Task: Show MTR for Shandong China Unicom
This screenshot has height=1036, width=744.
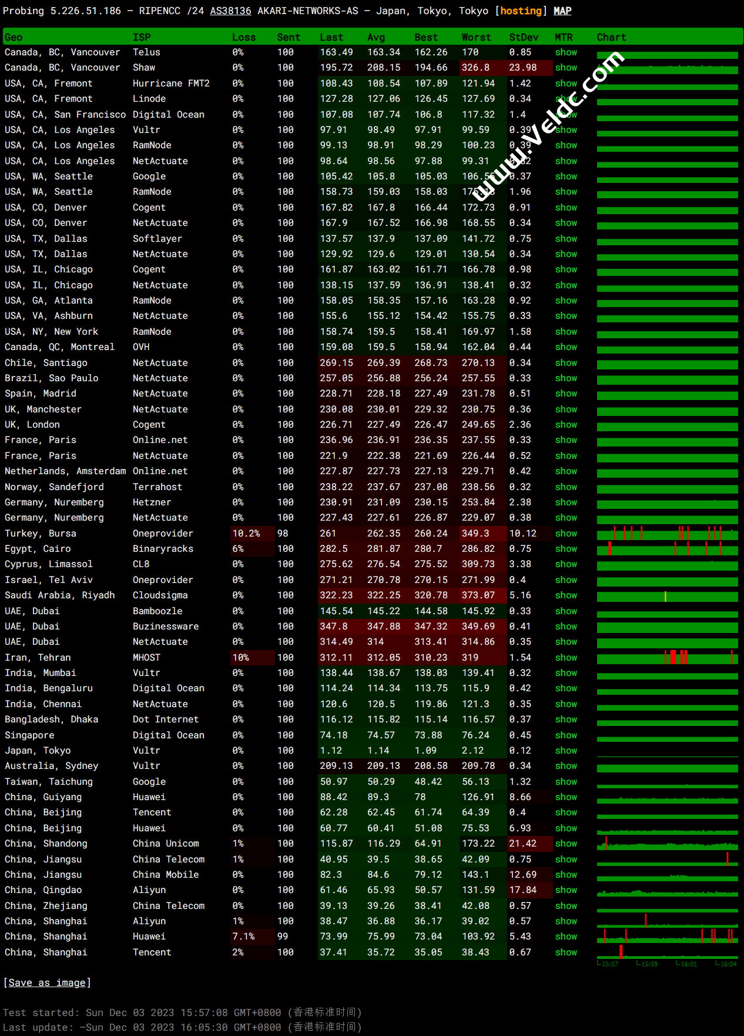Action: 566,844
